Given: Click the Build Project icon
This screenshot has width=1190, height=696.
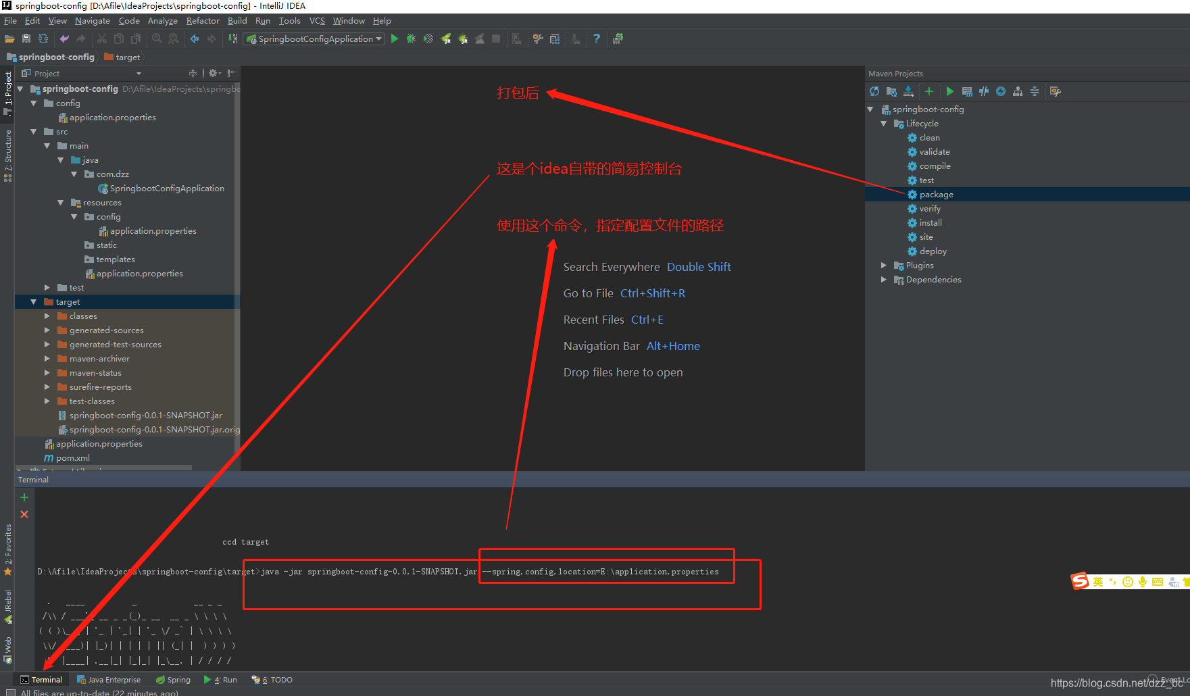Looking at the screenshot, I should coord(232,39).
